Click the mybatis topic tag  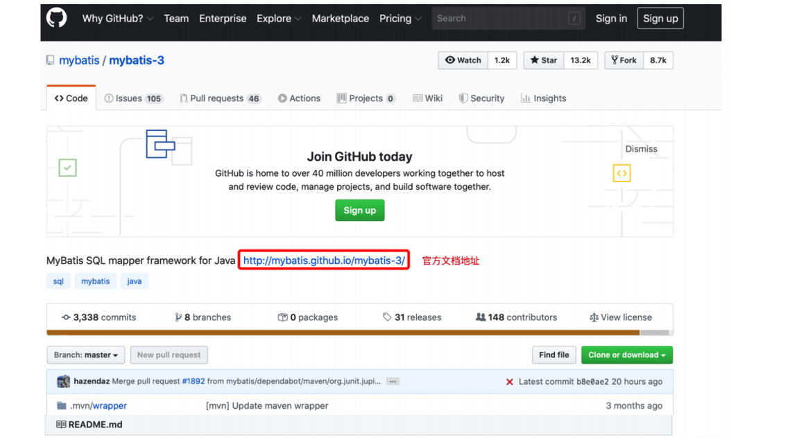pos(95,281)
